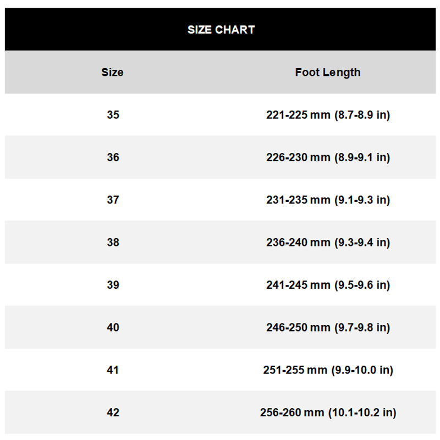Click the (8.7-8.9 in) inch value
The height and width of the screenshot is (440, 440).
pos(362,115)
